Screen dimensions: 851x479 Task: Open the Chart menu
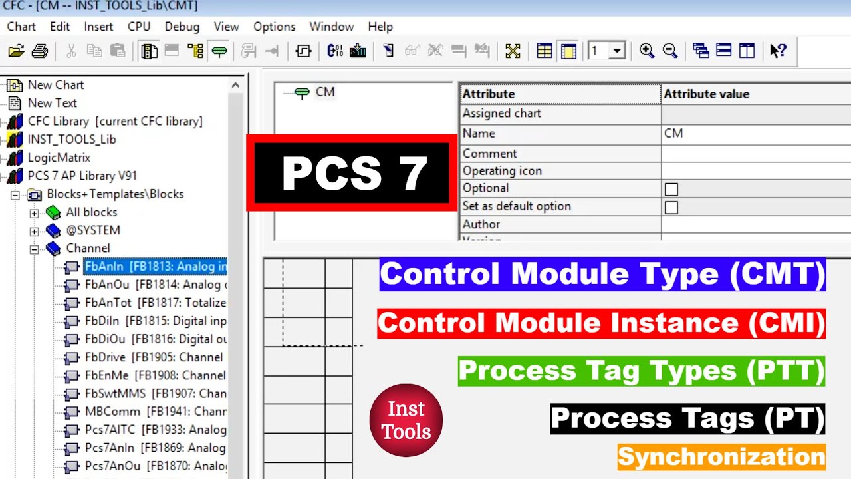[x=21, y=27]
